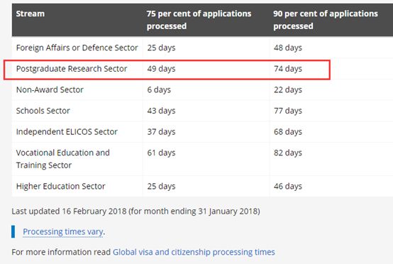Click the 77 days cell for Schools Sector
Screen dimensions: 393x264
[288, 111]
